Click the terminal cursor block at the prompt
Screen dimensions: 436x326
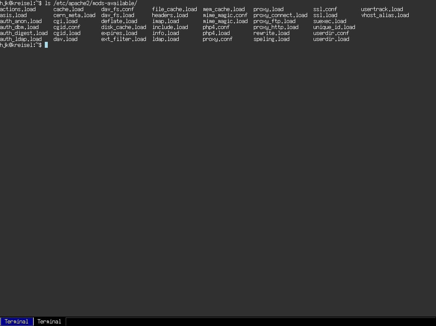click(46, 45)
